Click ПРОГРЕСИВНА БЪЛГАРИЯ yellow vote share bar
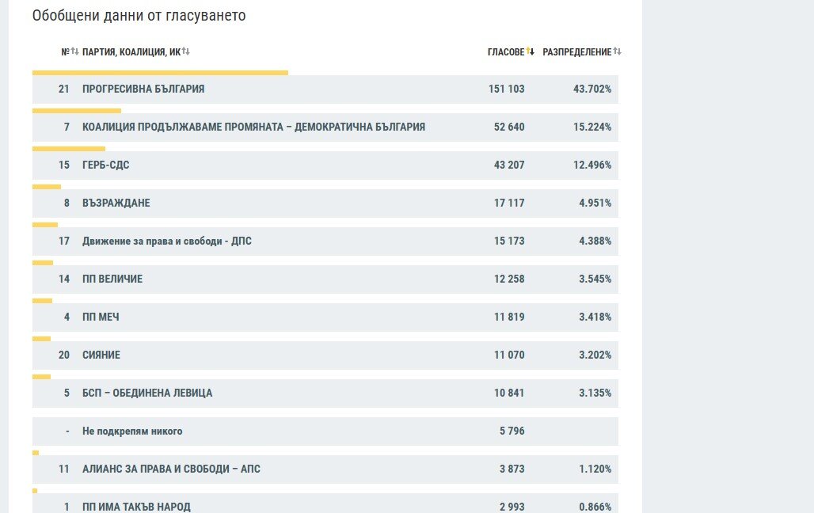The width and height of the screenshot is (814, 513). point(160,73)
